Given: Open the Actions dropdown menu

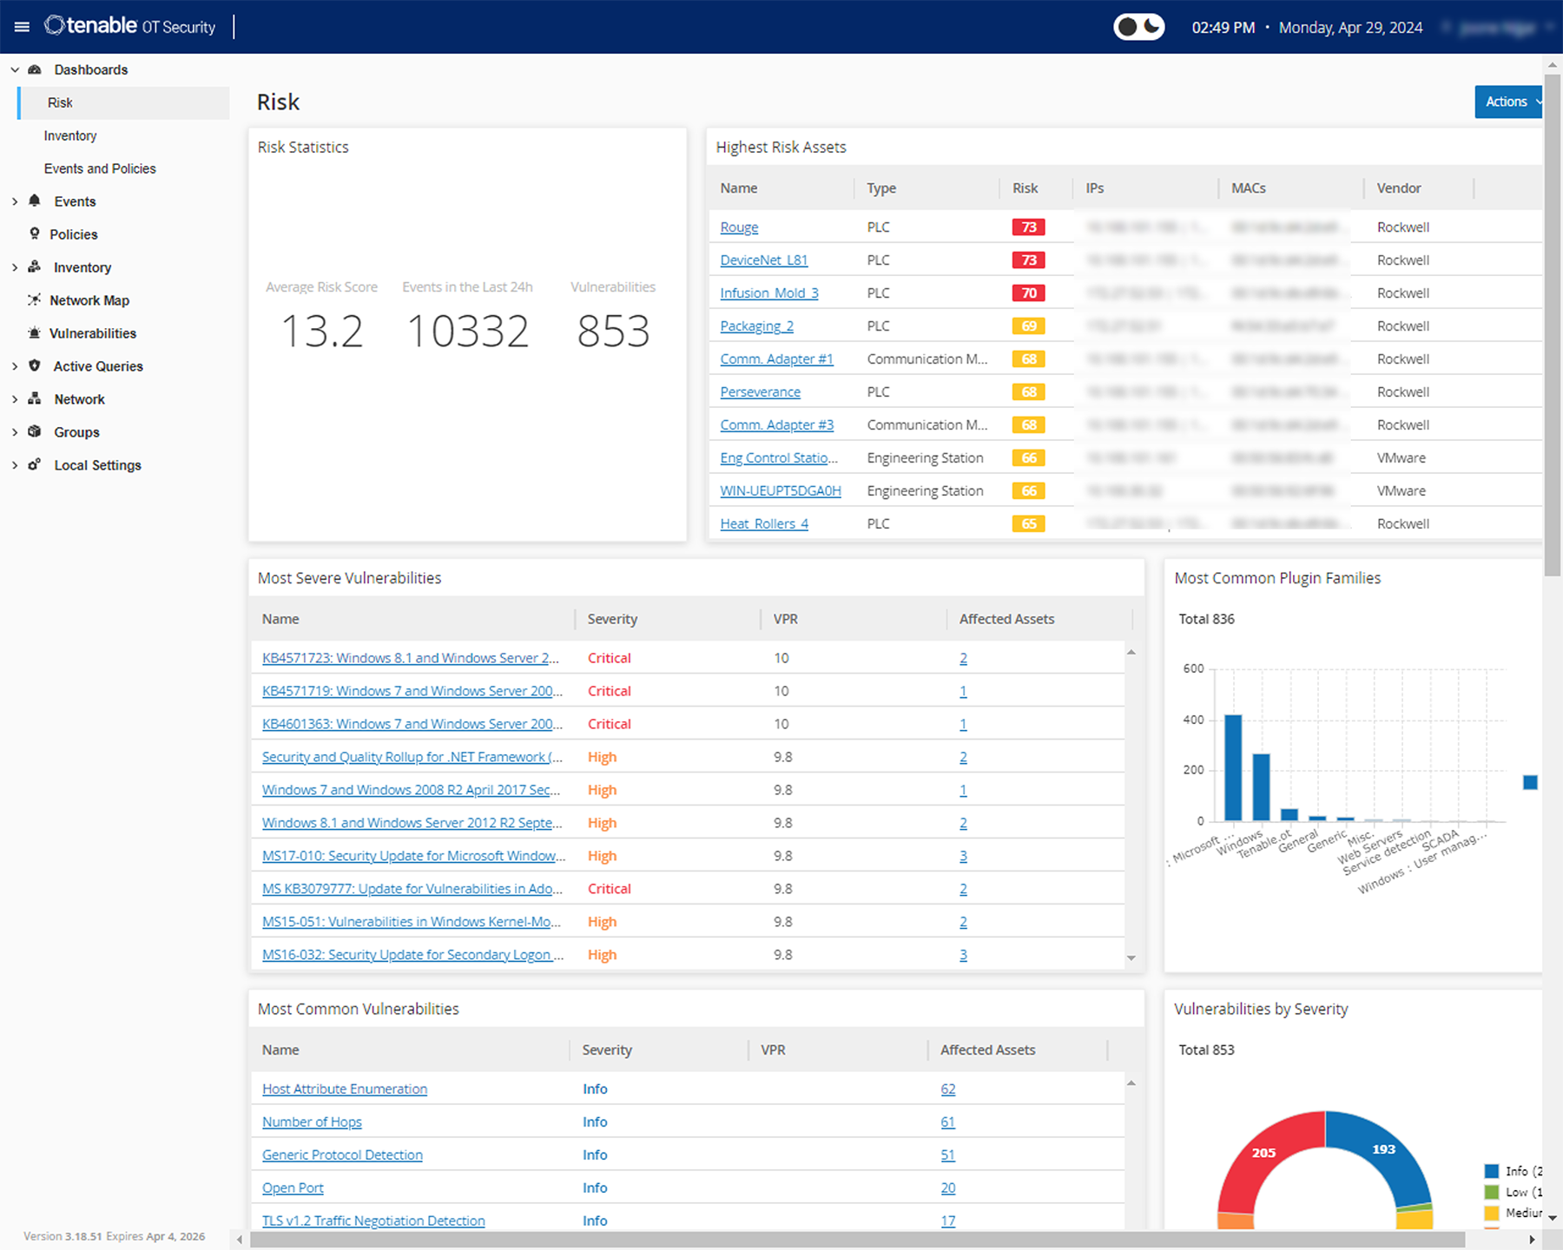Looking at the screenshot, I should [x=1508, y=102].
